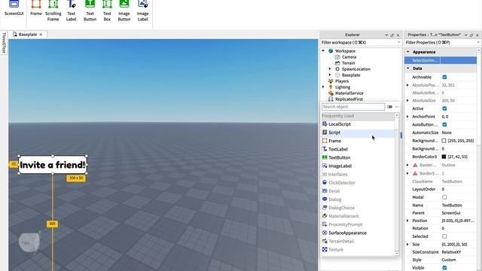
Task: Select Players in the Explorer tree
Action: click(x=342, y=81)
